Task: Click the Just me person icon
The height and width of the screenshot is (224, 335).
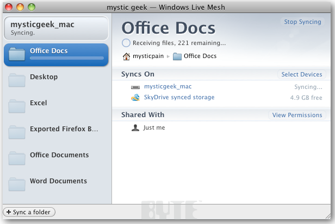Action: coord(135,128)
